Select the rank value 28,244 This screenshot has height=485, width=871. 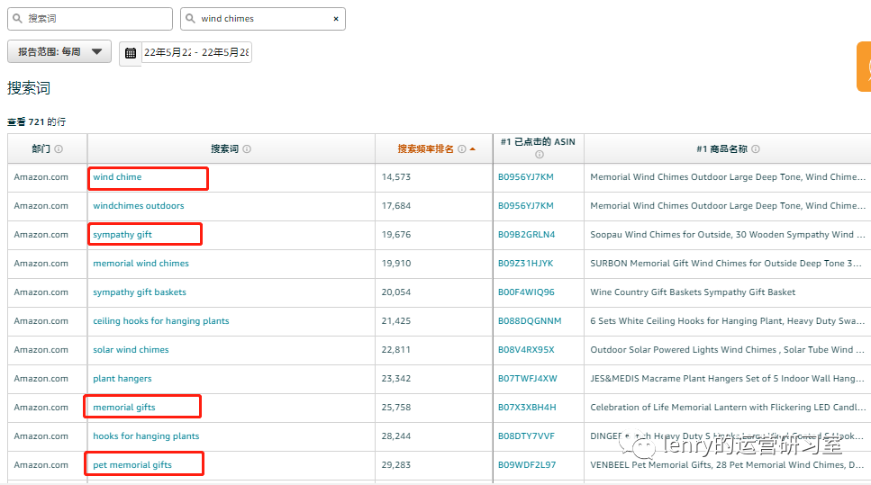pyautogui.click(x=396, y=436)
